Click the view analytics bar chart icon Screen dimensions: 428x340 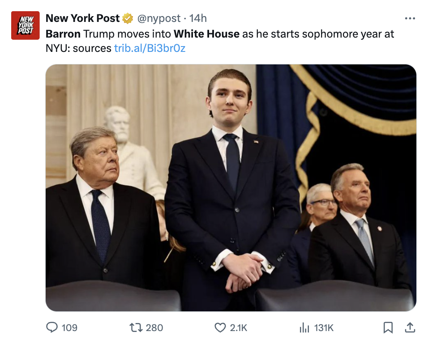(304, 328)
